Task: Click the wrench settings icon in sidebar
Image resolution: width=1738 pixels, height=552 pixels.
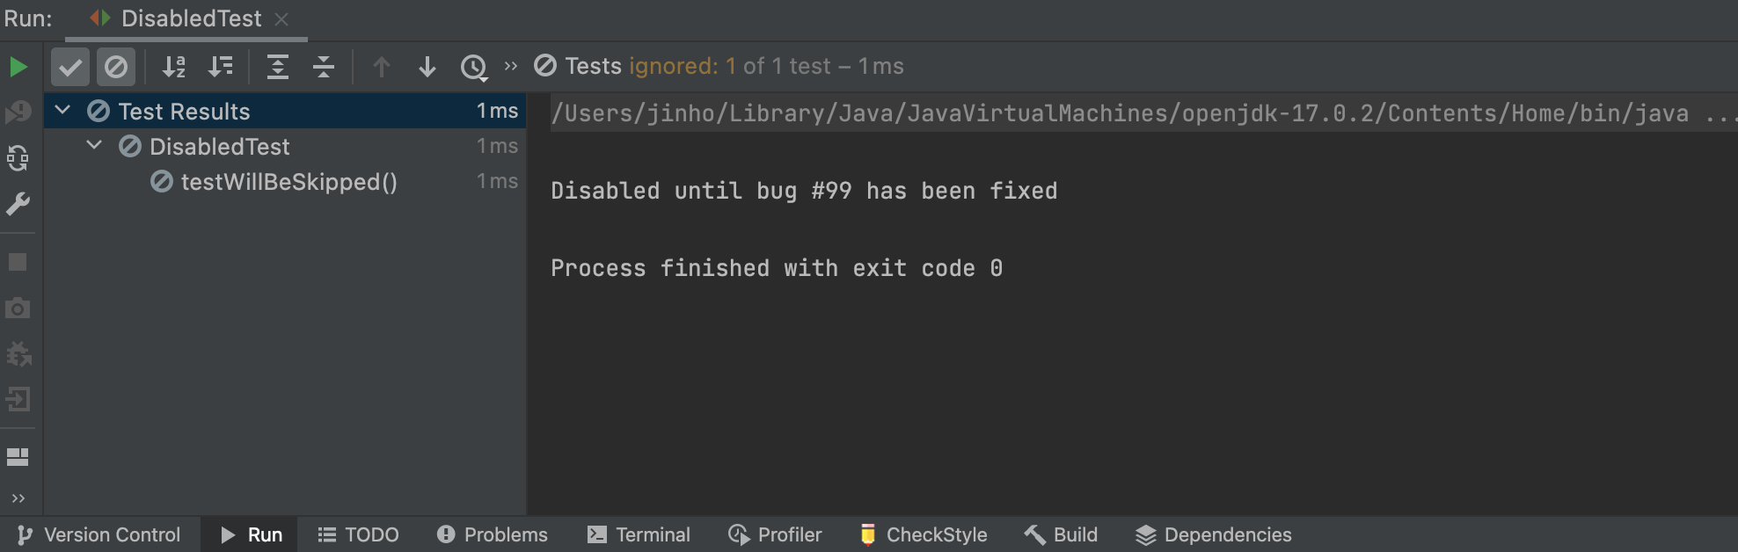Action: coord(18,204)
